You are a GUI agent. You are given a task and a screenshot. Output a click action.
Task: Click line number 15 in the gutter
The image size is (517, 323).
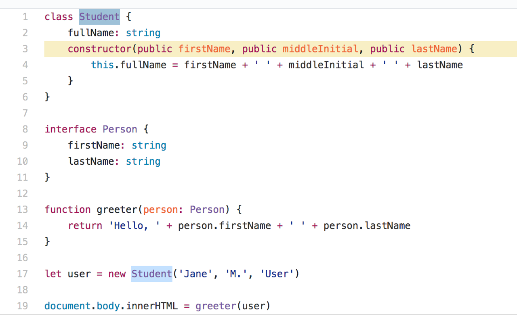click(x=23, y=242)
